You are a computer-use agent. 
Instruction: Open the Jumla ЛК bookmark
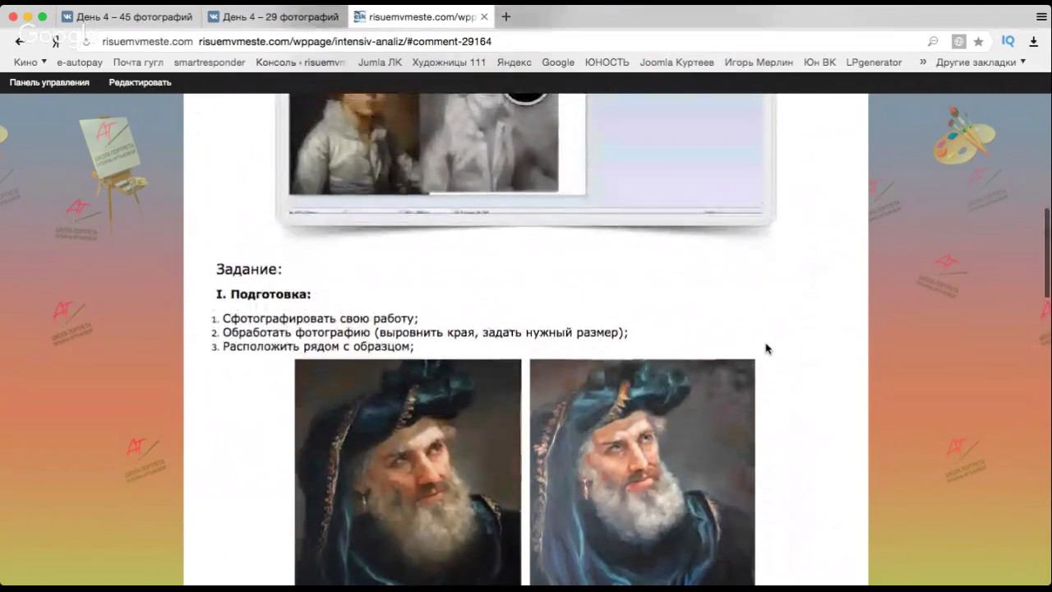[380, 62]
